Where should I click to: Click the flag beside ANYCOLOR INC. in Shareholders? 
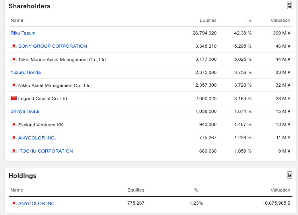click(14, 138)
